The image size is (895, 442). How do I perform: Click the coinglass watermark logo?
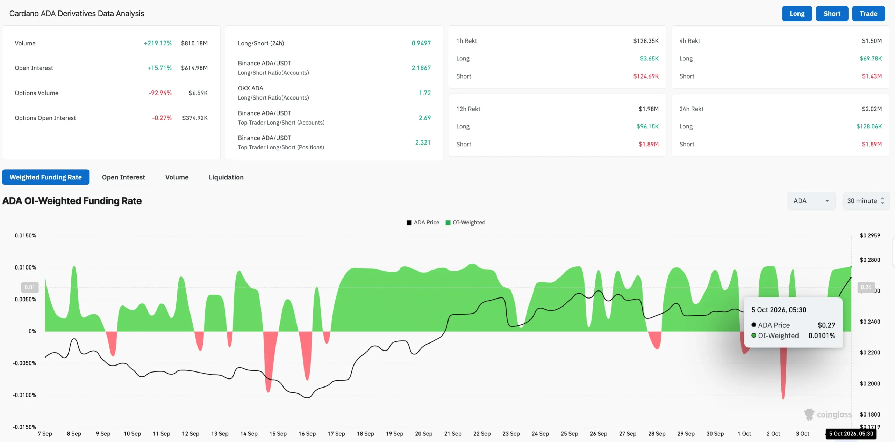[x=828, y=414]
